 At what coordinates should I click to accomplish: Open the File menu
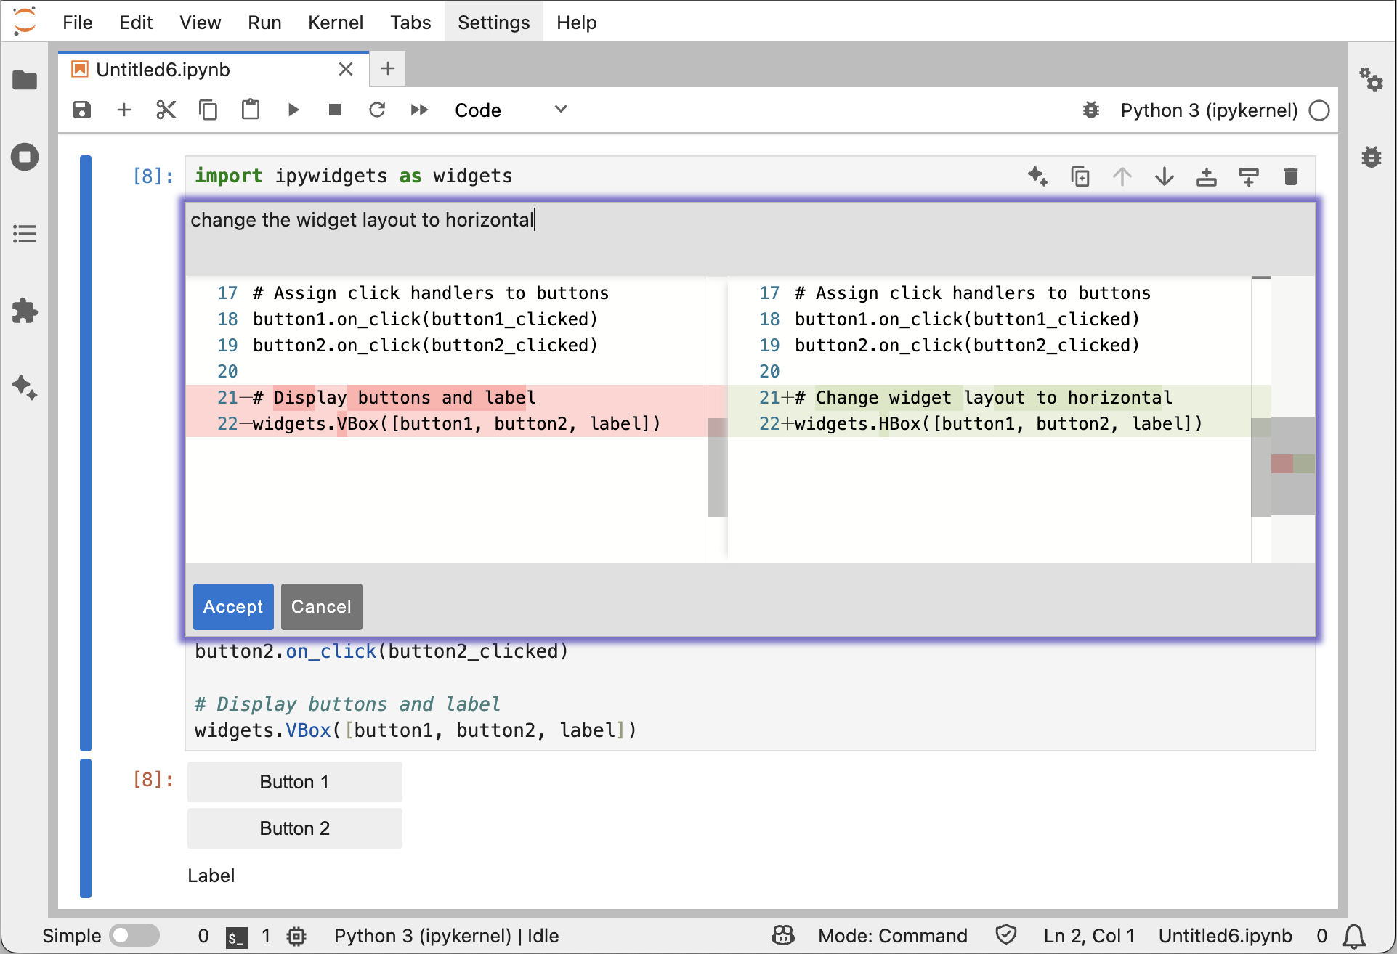[78, 23]
